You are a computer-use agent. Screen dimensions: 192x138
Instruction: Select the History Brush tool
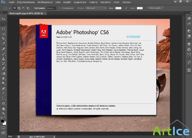pos(3,64)
